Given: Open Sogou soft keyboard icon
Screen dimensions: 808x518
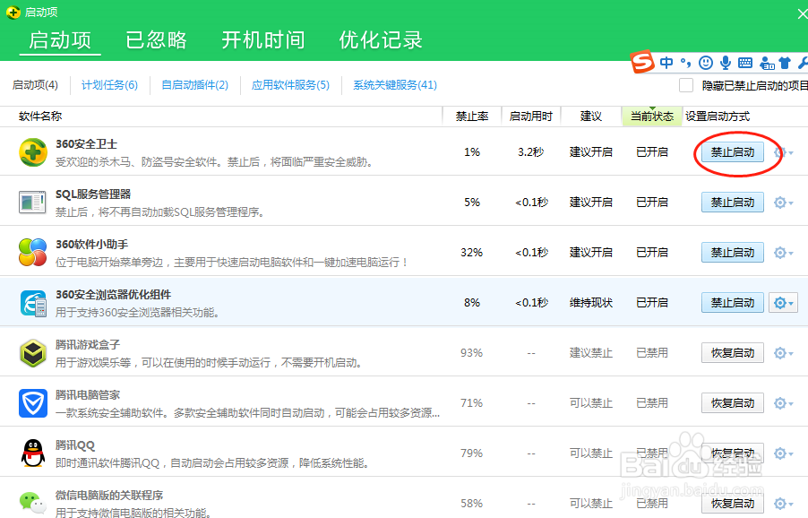Looking at the screenshot, I should coord(745,63).
